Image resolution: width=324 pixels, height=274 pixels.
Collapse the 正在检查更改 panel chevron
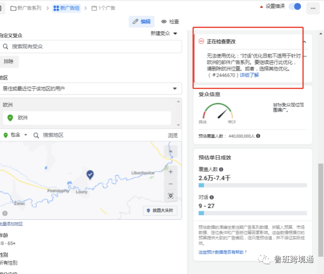coord(305,42)
